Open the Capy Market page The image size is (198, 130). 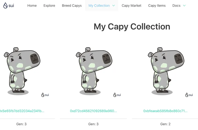(x=131, y=6)
